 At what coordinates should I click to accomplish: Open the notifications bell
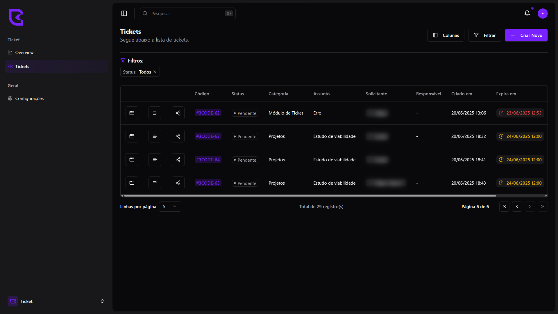coord(527,13)
